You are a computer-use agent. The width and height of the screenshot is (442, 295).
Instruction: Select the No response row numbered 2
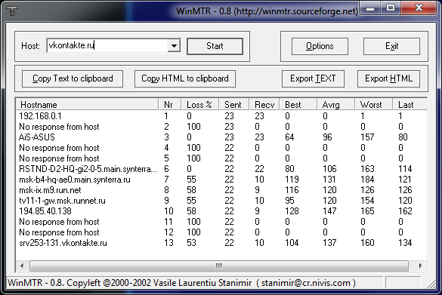[221, 127]
